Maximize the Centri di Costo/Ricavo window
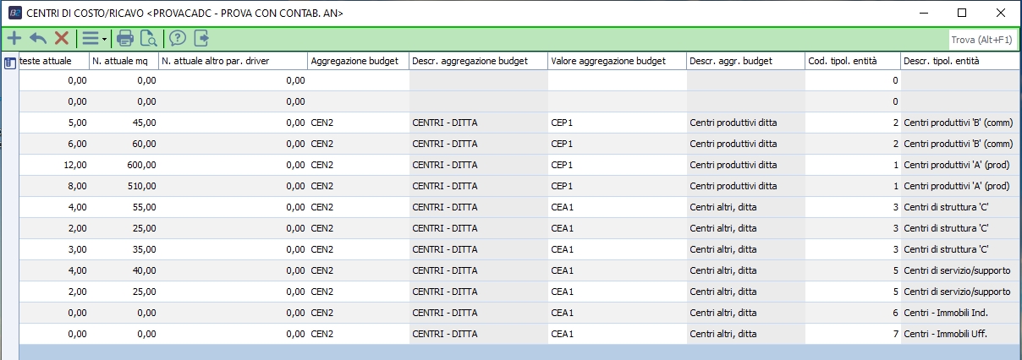Viewport: 1022px width, 360px height. coord(962,13)
